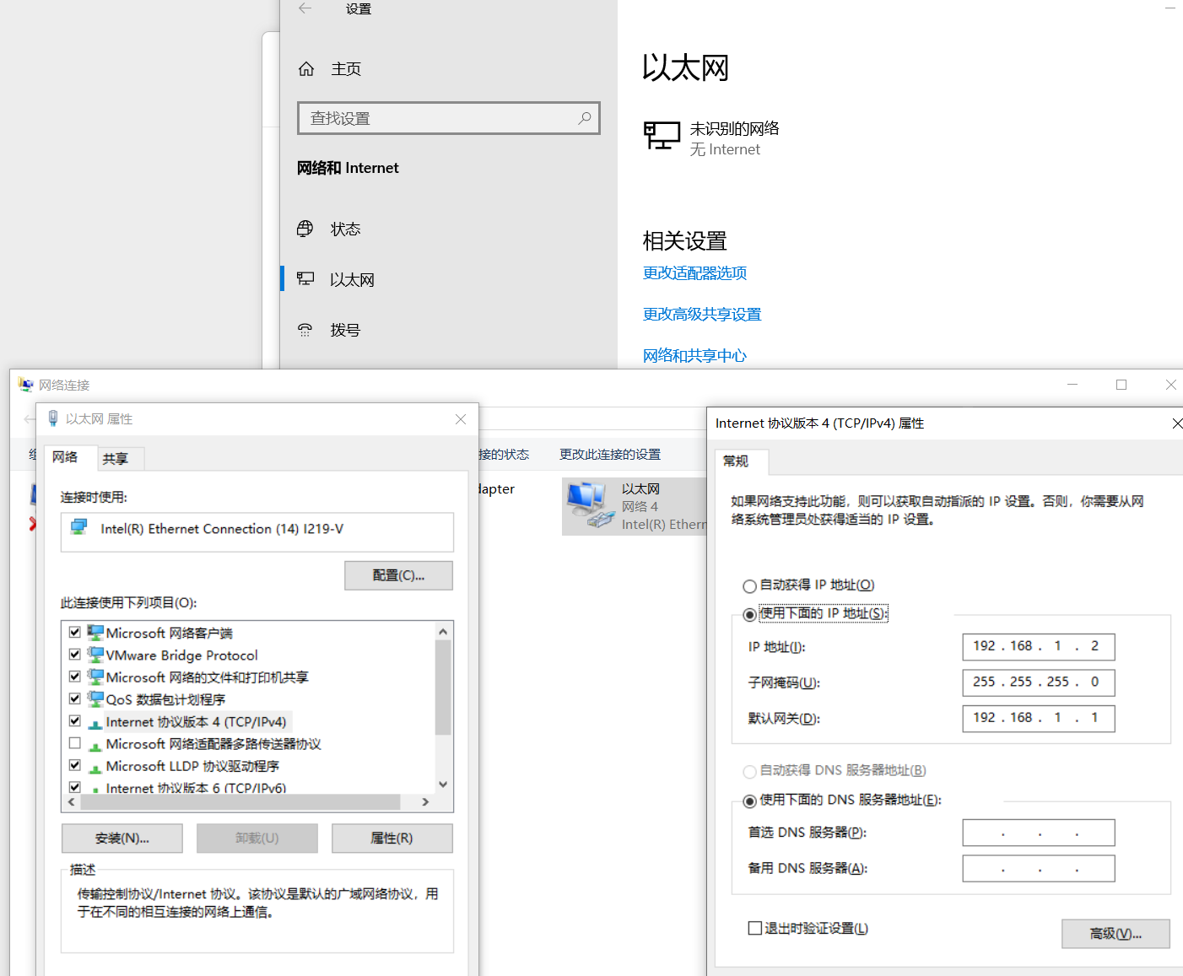
Task: Enable Microsoft network adapter multiplexor protocol checkbox
Action: 75,743
